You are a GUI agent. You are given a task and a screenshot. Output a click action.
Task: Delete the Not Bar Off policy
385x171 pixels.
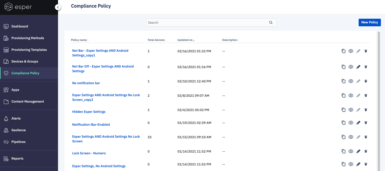[366, 67]
